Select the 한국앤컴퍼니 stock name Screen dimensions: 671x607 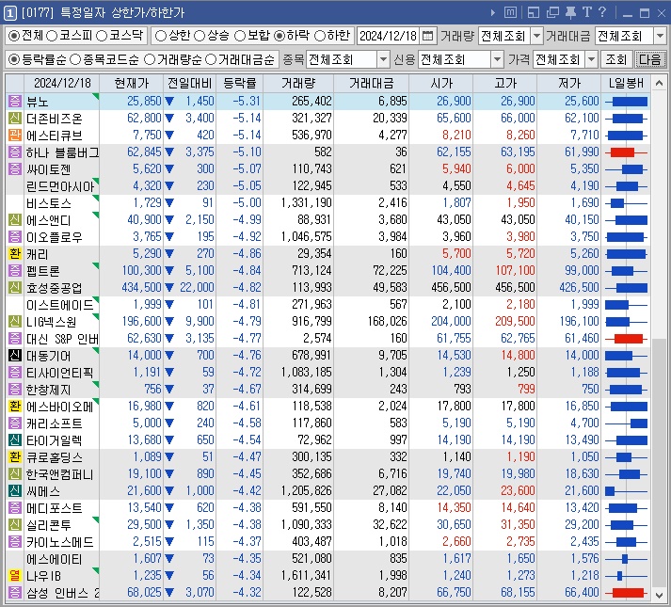tap(59, 474)
